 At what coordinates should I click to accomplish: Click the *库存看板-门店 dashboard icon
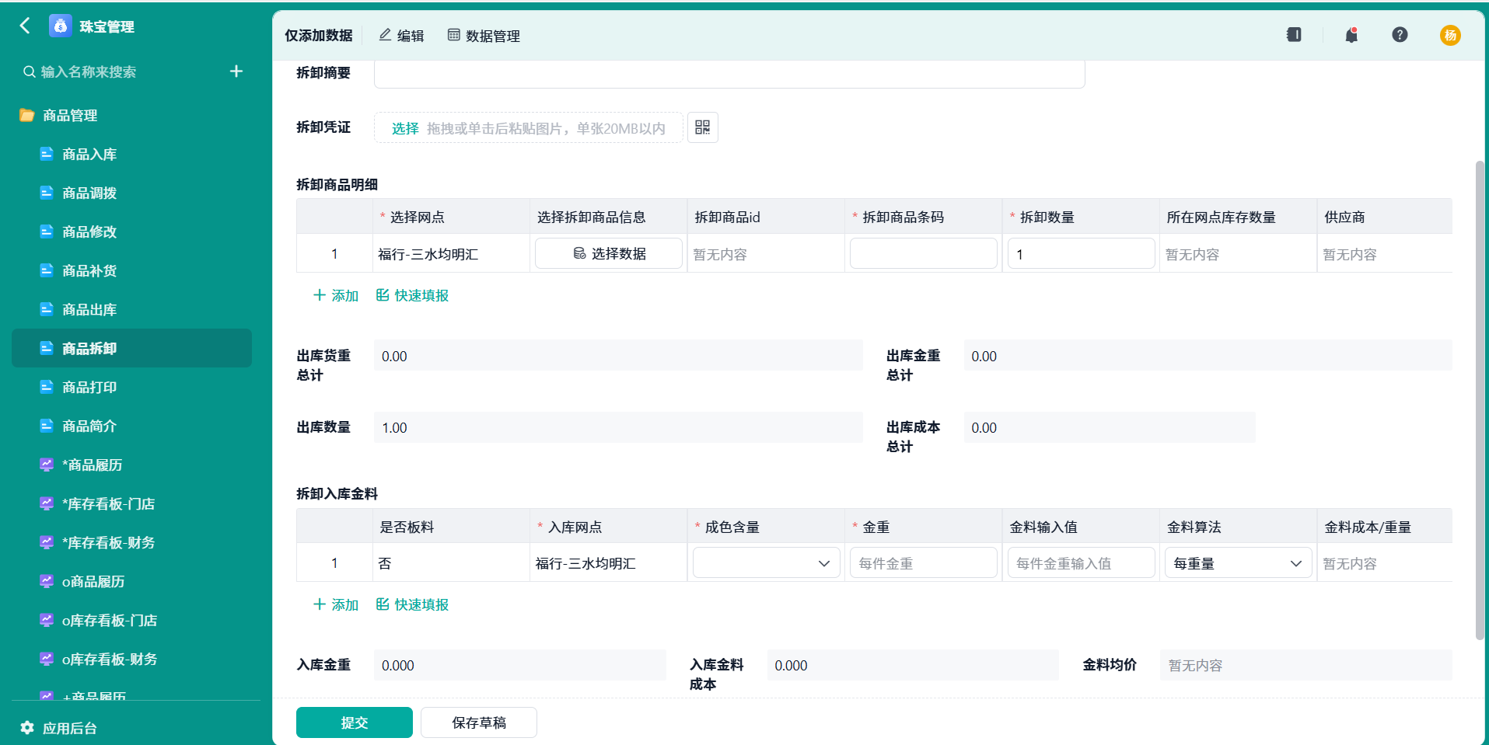pyautogui.click(x=47, y=503)
